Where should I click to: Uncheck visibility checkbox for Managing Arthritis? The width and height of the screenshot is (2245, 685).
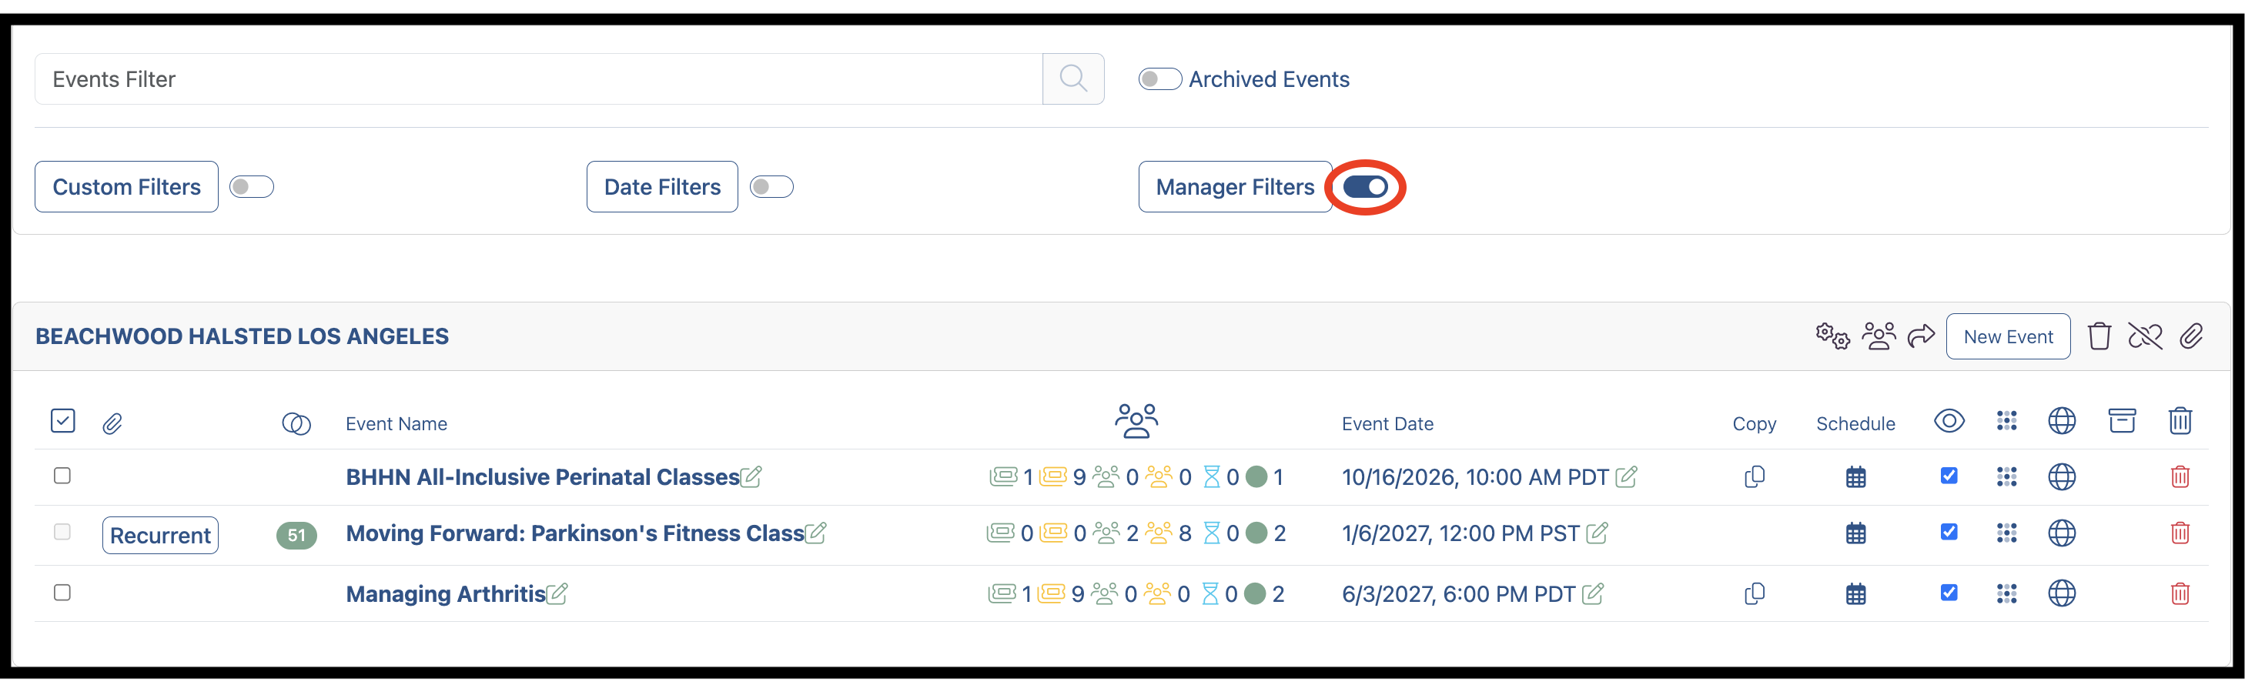tap(1949, 593)
